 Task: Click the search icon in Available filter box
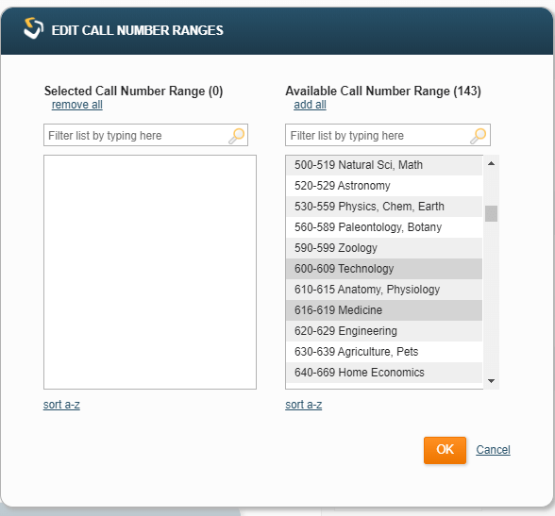point(479,136)
